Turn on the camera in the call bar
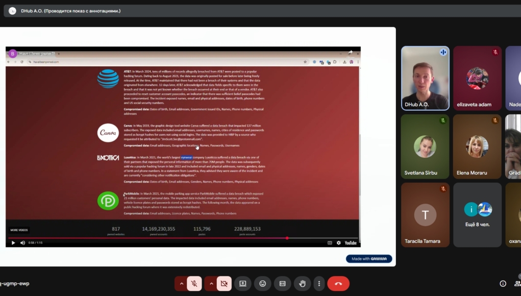521x296 pixels. coord(224,283)
